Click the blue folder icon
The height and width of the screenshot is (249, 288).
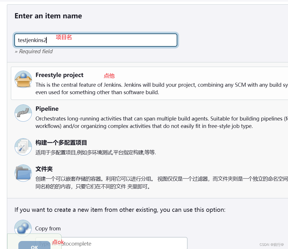pyautogui.click(x=23, y=173)
